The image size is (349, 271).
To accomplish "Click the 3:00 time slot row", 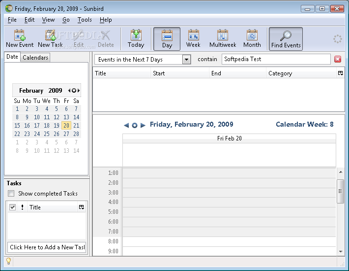I will pyautogui.click(x=229, y=193).
